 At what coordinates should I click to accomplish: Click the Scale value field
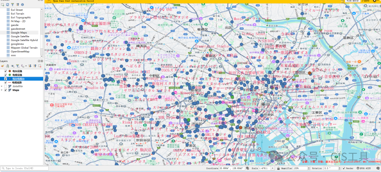click(x=265, y=168)
